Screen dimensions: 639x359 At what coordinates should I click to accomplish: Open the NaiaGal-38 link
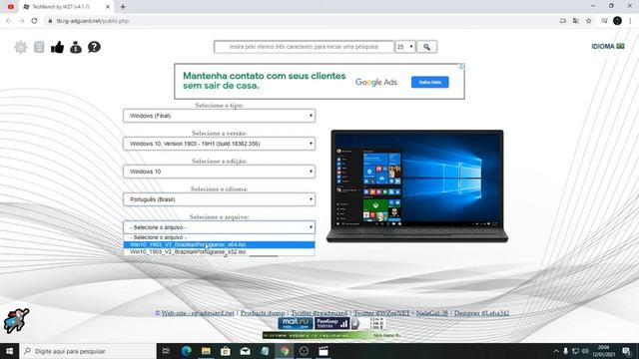click(432, 313)
